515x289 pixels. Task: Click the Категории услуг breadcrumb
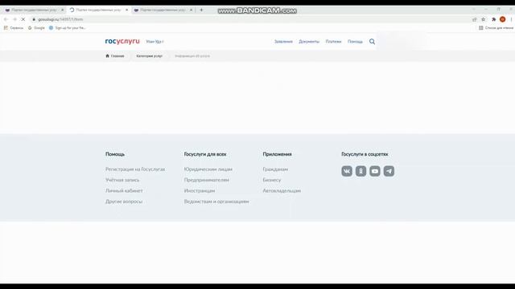pos(150,56)
